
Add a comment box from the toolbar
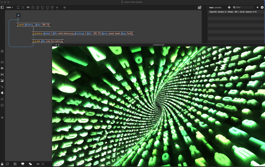28,7
